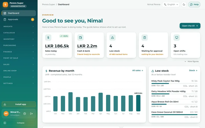Expand the Catalogue sidebar section
Screen dimensions: 205x128
19,33
